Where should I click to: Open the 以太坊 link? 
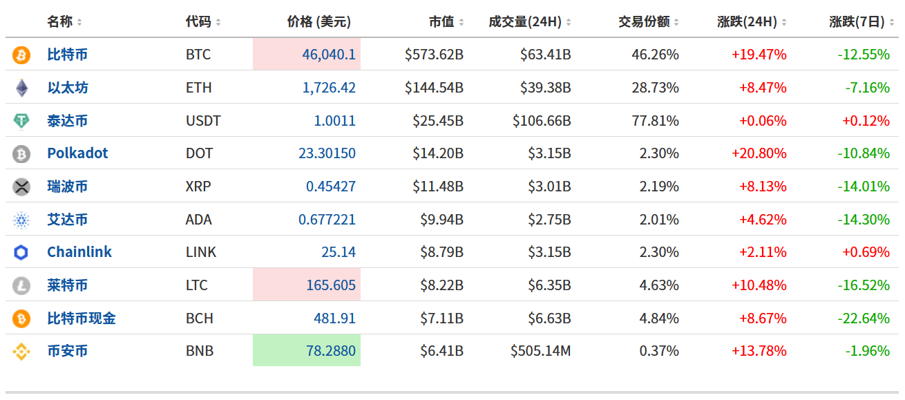[x=68, y=88]
